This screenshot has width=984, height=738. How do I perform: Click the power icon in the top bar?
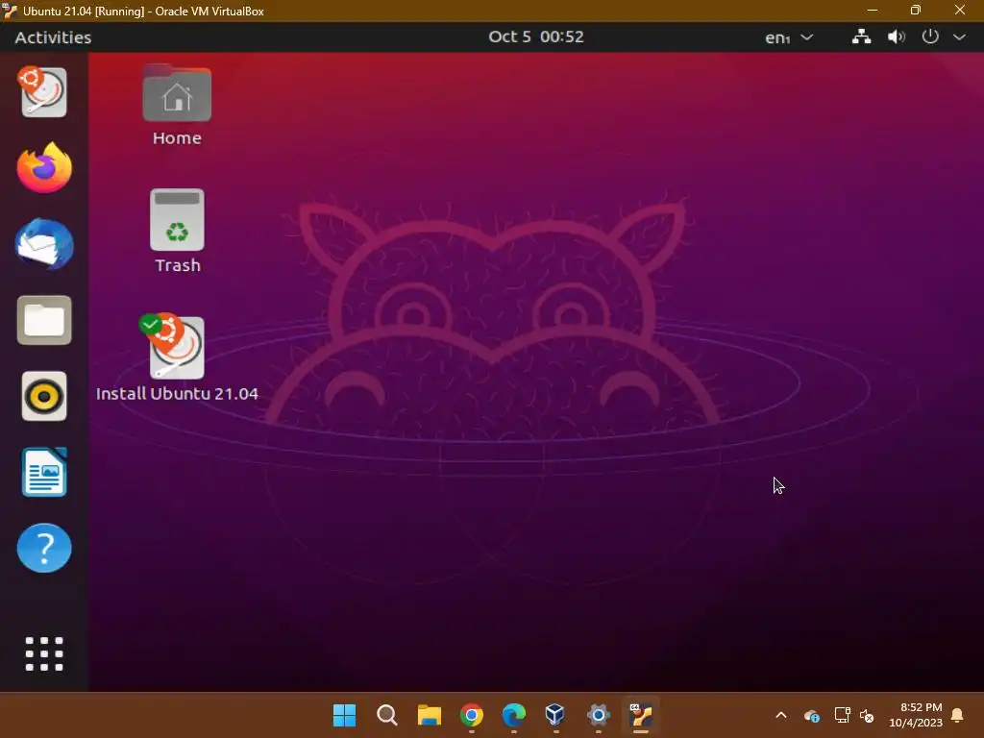pos(930,37)
